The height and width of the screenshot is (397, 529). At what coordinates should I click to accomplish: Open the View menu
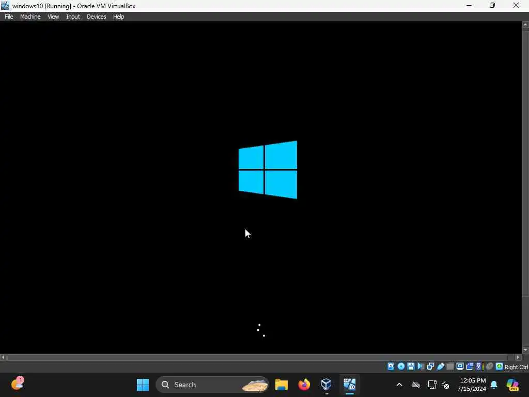pos(53,17)
